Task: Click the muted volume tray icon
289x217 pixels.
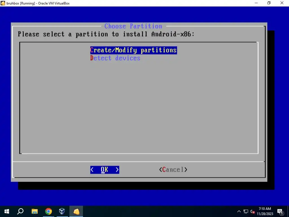Action: pyautogui.click(x=253, y=211)
